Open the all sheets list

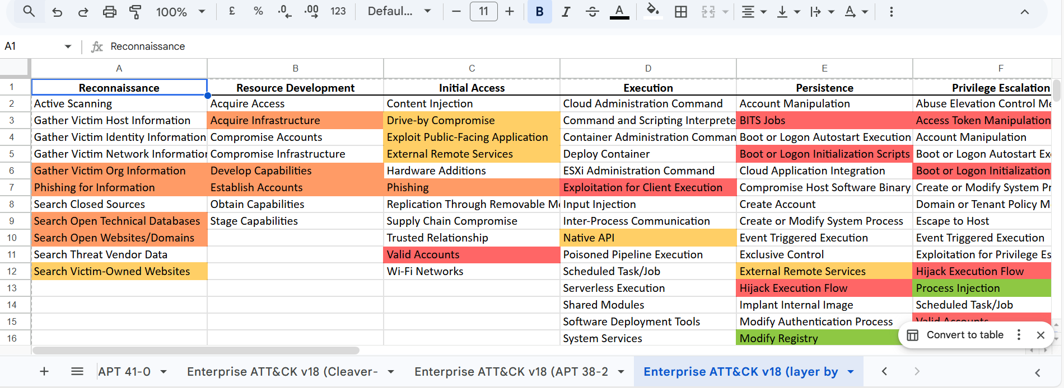pyautogui.click(x=77, y=371)
